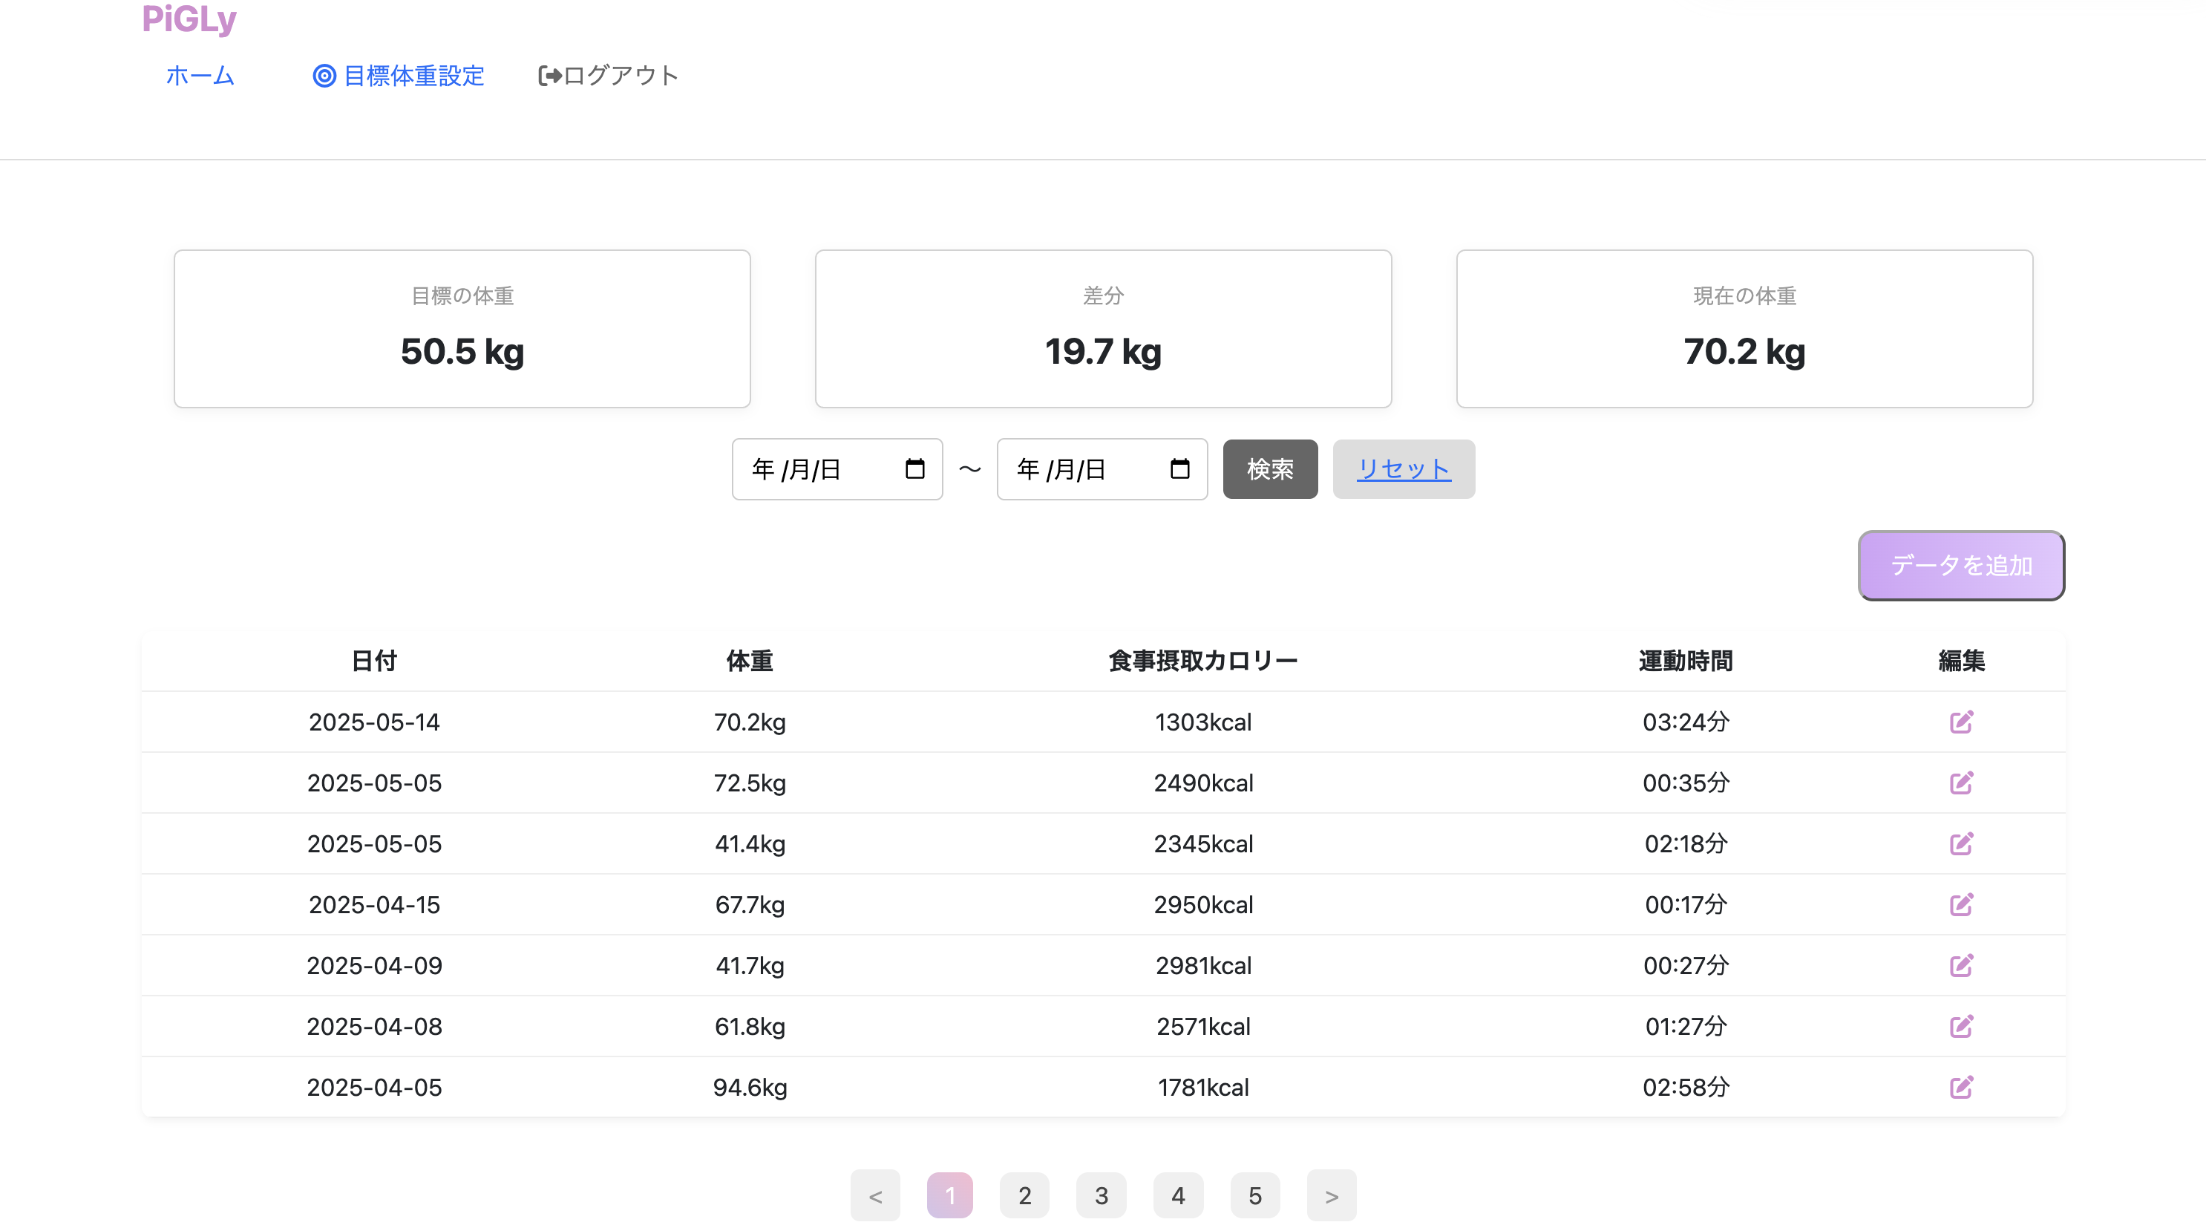Click the 運動時間 column header

tap(1686, 661)
